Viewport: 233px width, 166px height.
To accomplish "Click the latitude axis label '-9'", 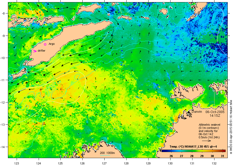I will pyautogui.click(x=3, y=36).
